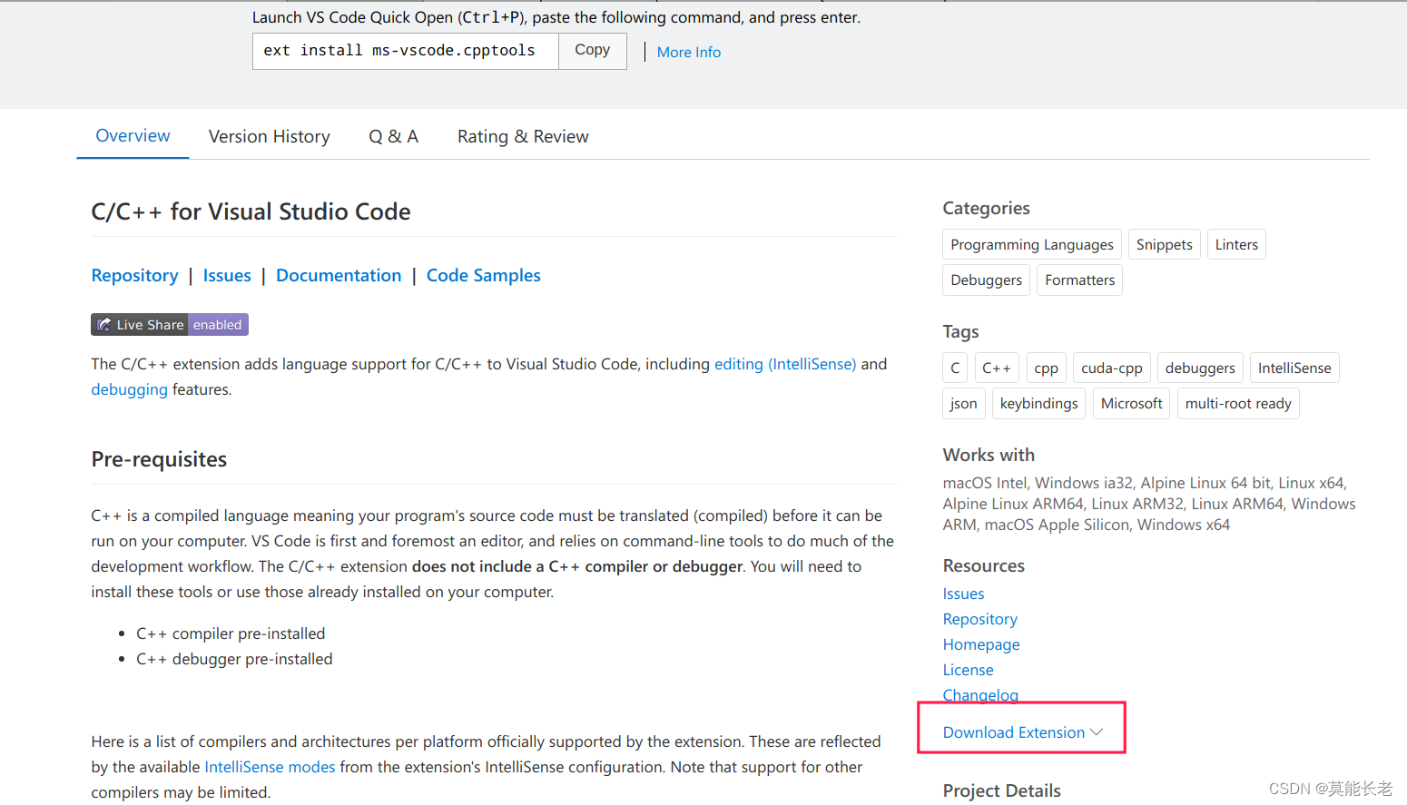
Task: Click the Live Share enabled badge
Action: [x=170, y=325]
